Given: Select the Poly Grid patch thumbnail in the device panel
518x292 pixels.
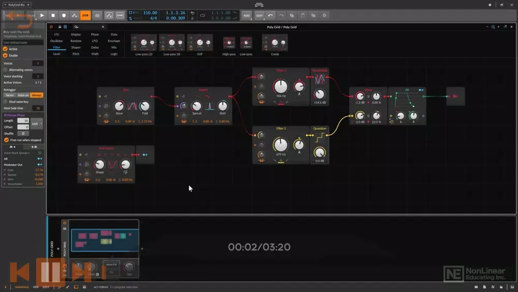Looking at the screenshot, I should click(105, 240).
